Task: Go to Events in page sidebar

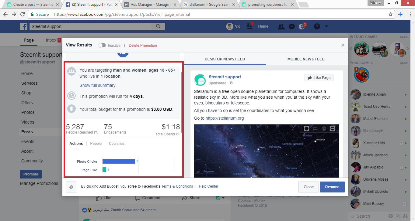Action: 28,141
